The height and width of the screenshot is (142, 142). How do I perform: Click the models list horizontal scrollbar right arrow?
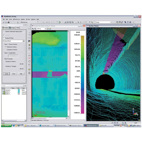[x=25, y=120]
